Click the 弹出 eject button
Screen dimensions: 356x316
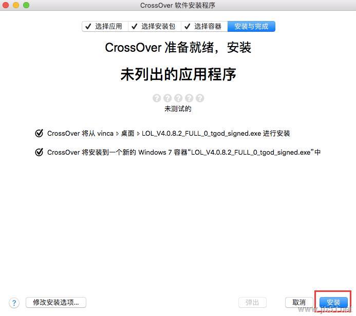coord(252,302)
